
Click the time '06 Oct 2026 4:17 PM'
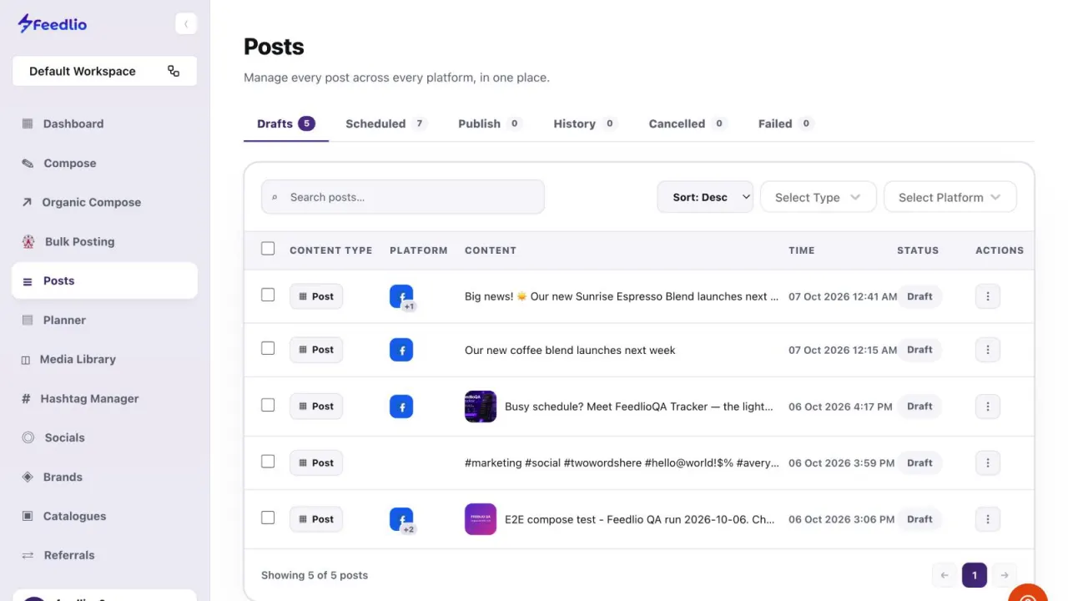click(x=840, y=407)
